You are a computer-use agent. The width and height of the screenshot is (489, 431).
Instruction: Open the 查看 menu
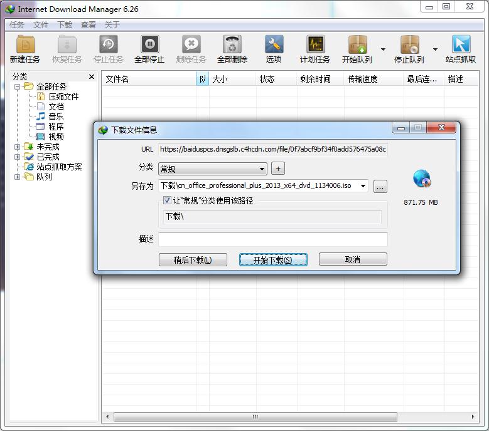(x=89, y=24)
